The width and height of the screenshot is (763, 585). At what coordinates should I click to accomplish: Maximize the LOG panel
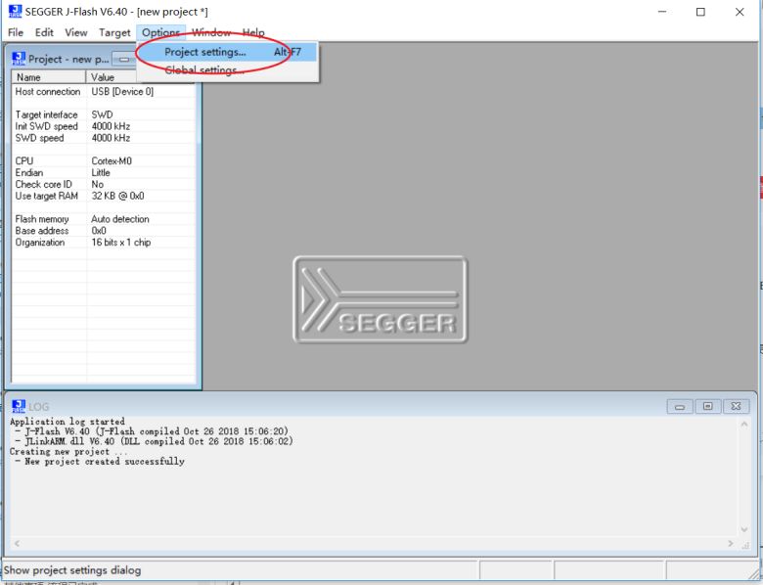tap(708, 406)
